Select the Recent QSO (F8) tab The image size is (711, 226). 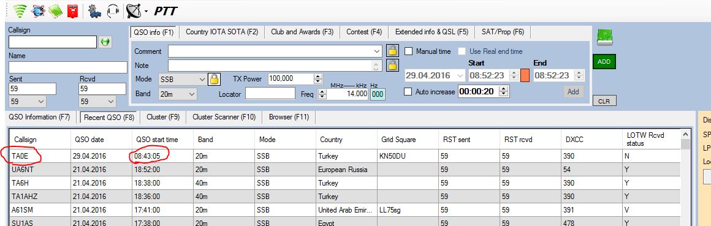pyautogui.click(x=109, y=118)
